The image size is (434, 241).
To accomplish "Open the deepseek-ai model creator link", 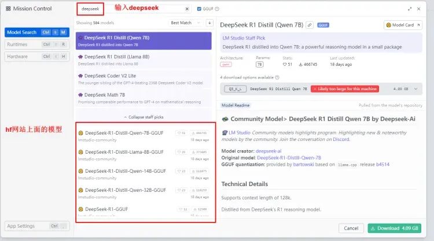I will point(269,151).
